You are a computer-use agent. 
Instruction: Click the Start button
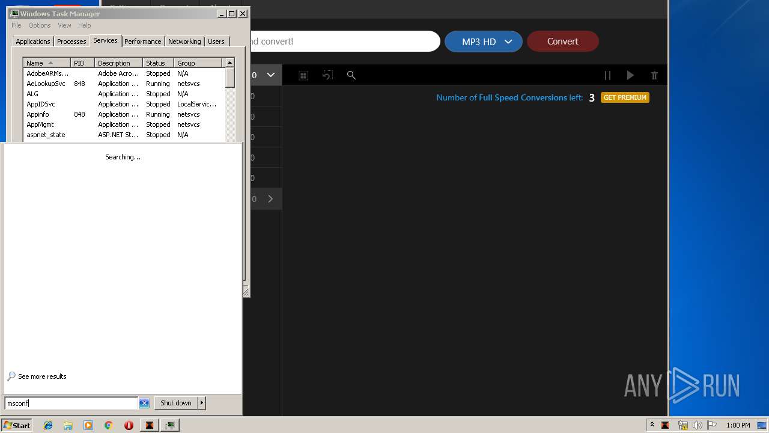point(17,425)
